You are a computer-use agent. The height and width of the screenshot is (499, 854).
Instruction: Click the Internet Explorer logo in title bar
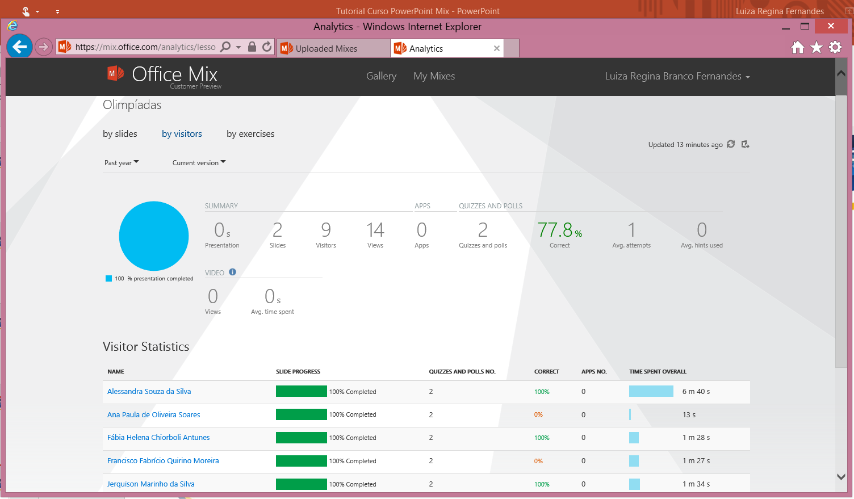(12, 26)
